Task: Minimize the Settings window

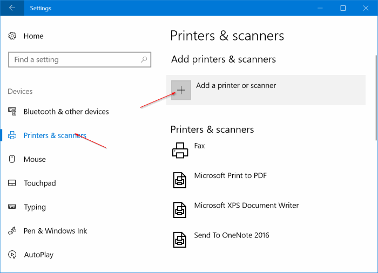Action: tap(320, 8)
